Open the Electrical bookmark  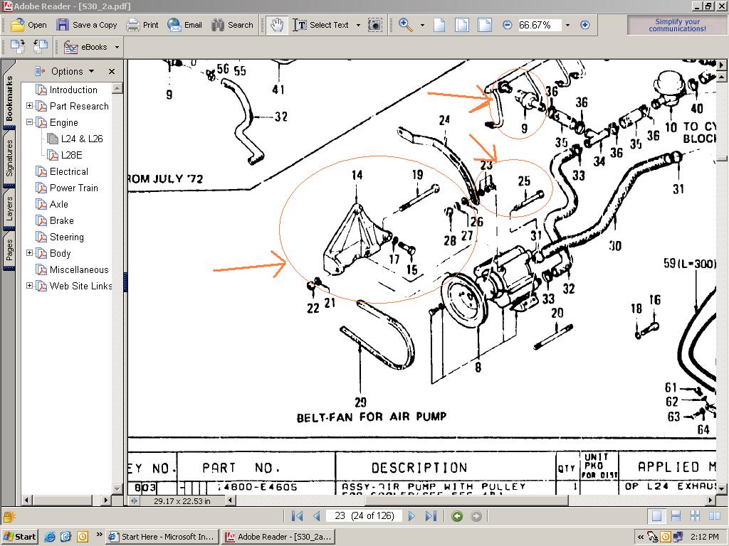69,172
